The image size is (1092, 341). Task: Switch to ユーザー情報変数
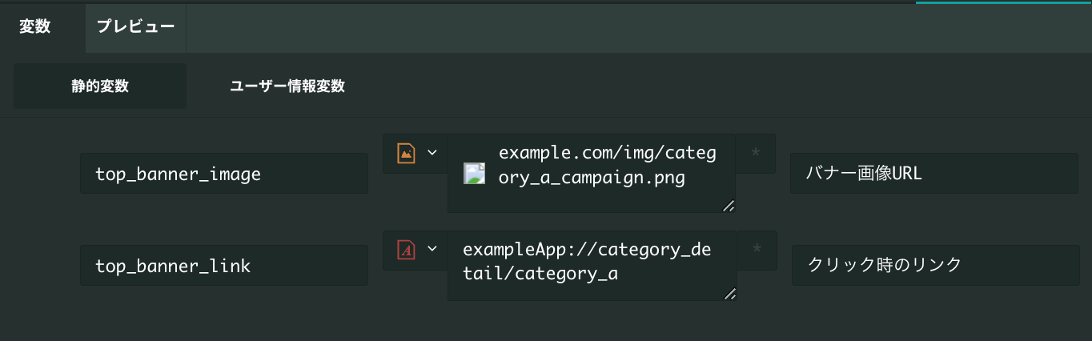click(287, 86)
